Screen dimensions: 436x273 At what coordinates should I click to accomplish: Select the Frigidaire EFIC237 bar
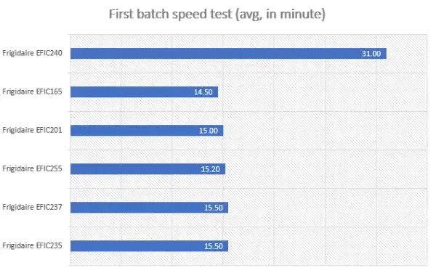point(149,208)
